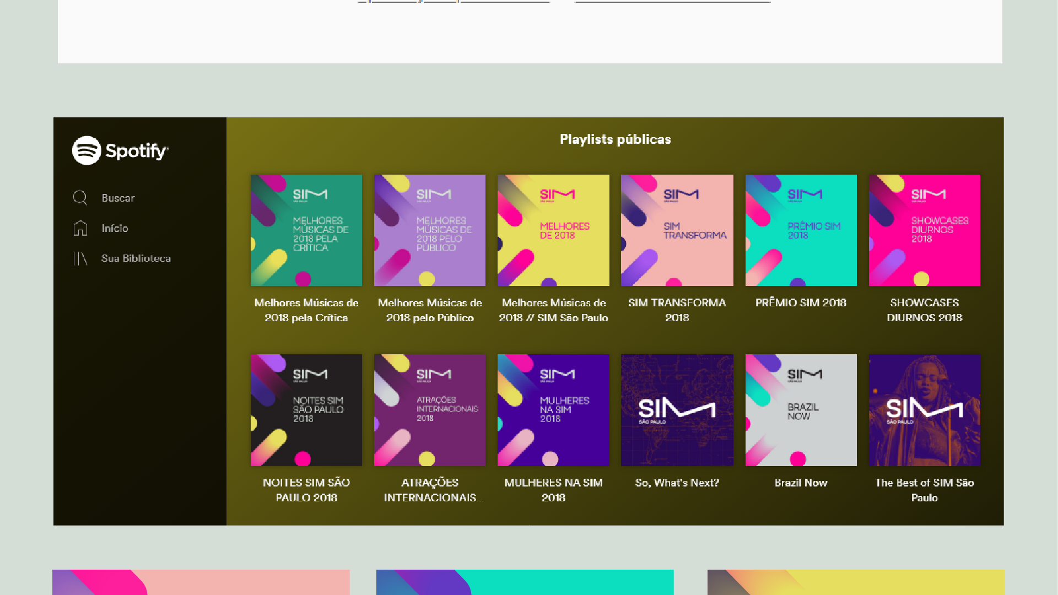The width and height of the screenshot is (1058, 595).
Task: Open the Buscar menu item label
Action: pos(118,198)
